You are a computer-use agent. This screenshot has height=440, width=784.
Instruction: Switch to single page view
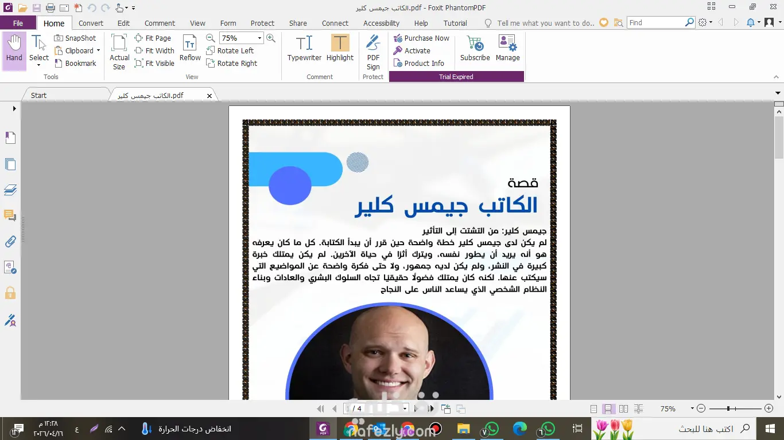[594, 409]
